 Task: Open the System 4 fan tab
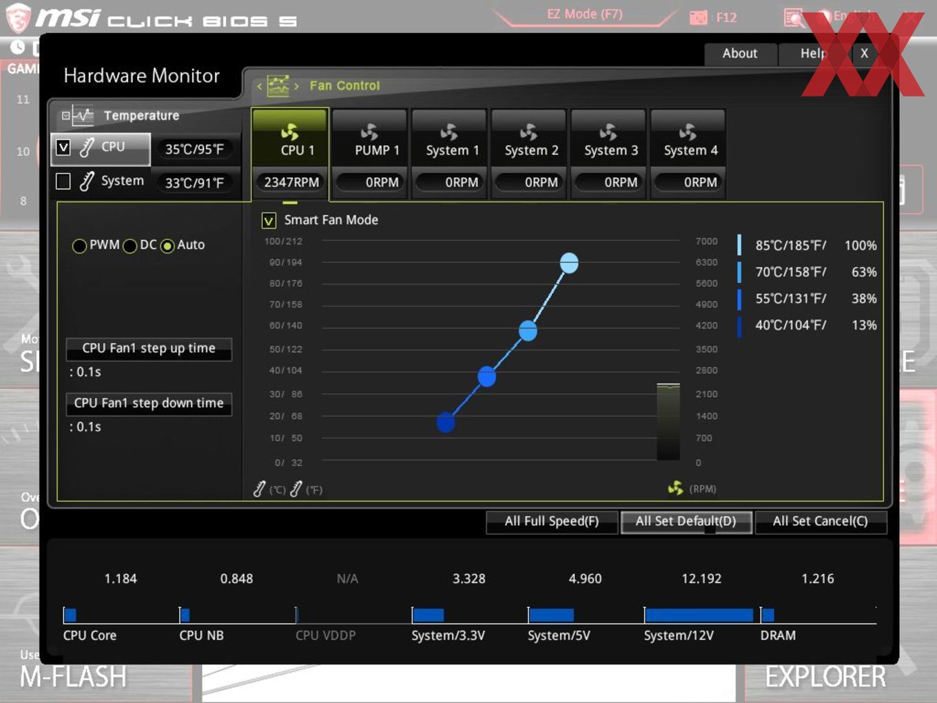coord(690,153)
